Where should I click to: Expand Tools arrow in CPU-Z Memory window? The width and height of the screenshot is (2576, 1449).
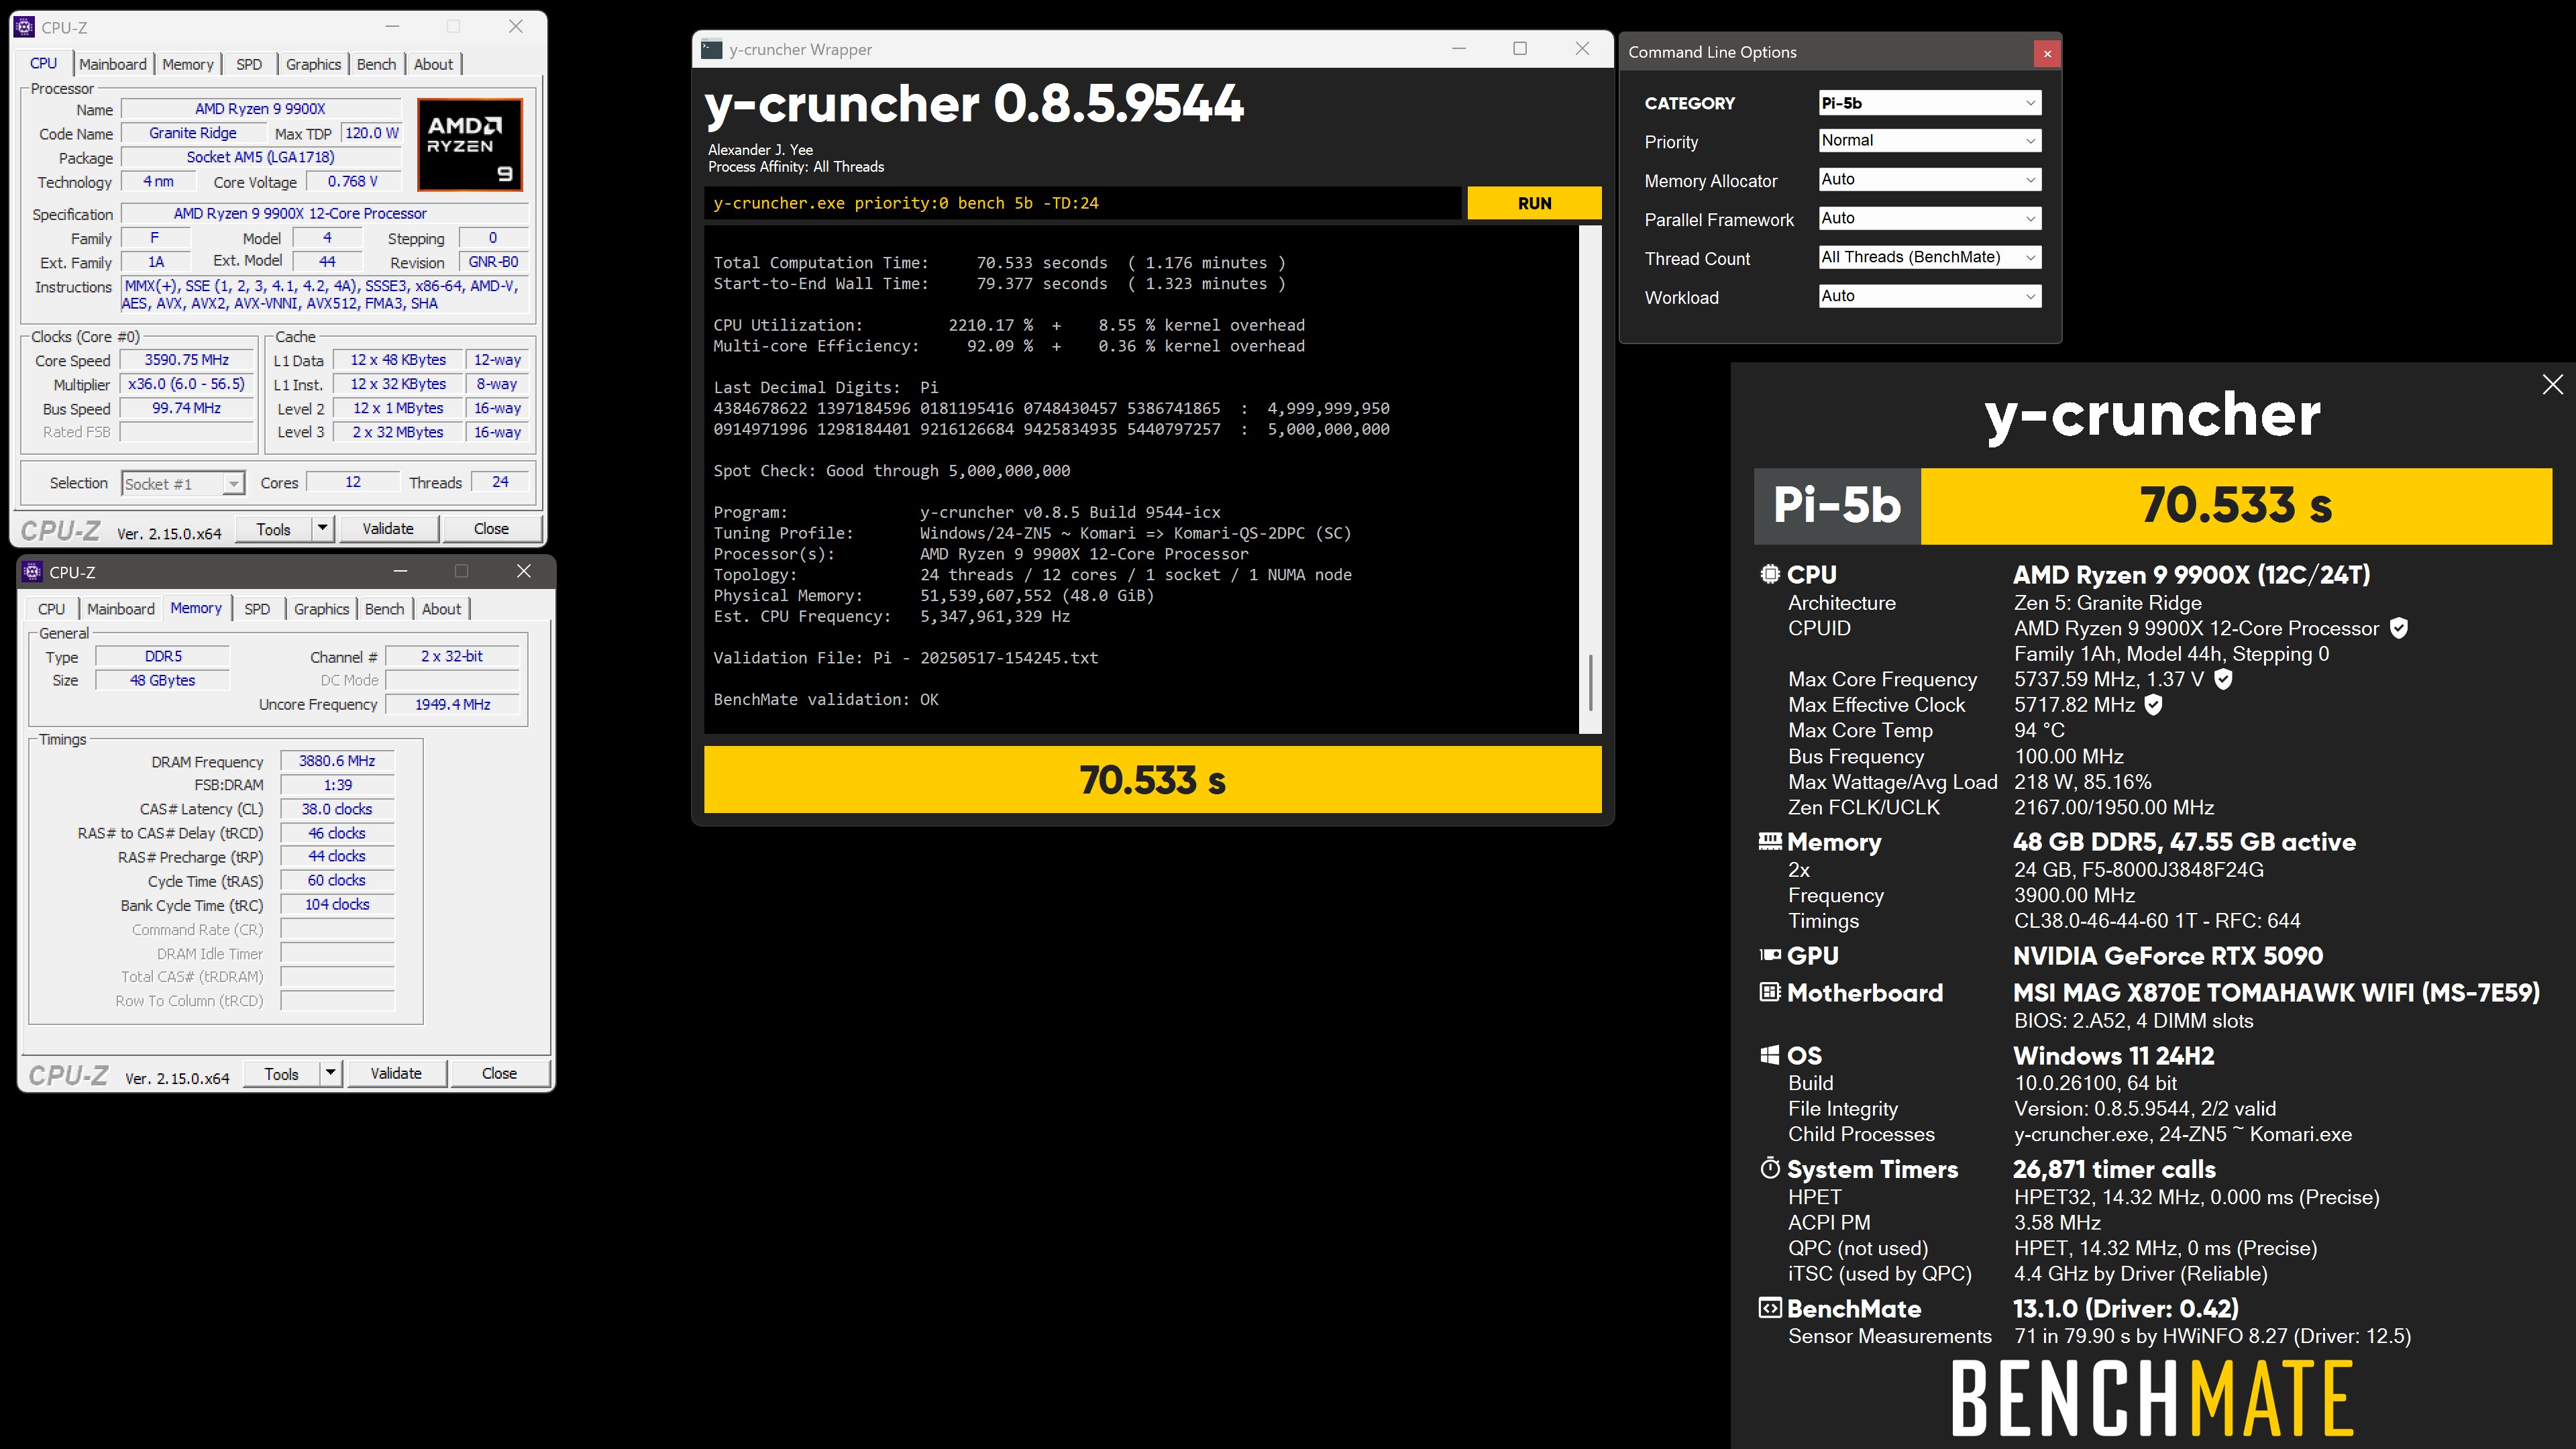click(330, 1073)
